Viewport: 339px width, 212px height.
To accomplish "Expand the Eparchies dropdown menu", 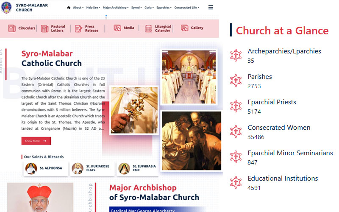I will (x=164, y=8).
